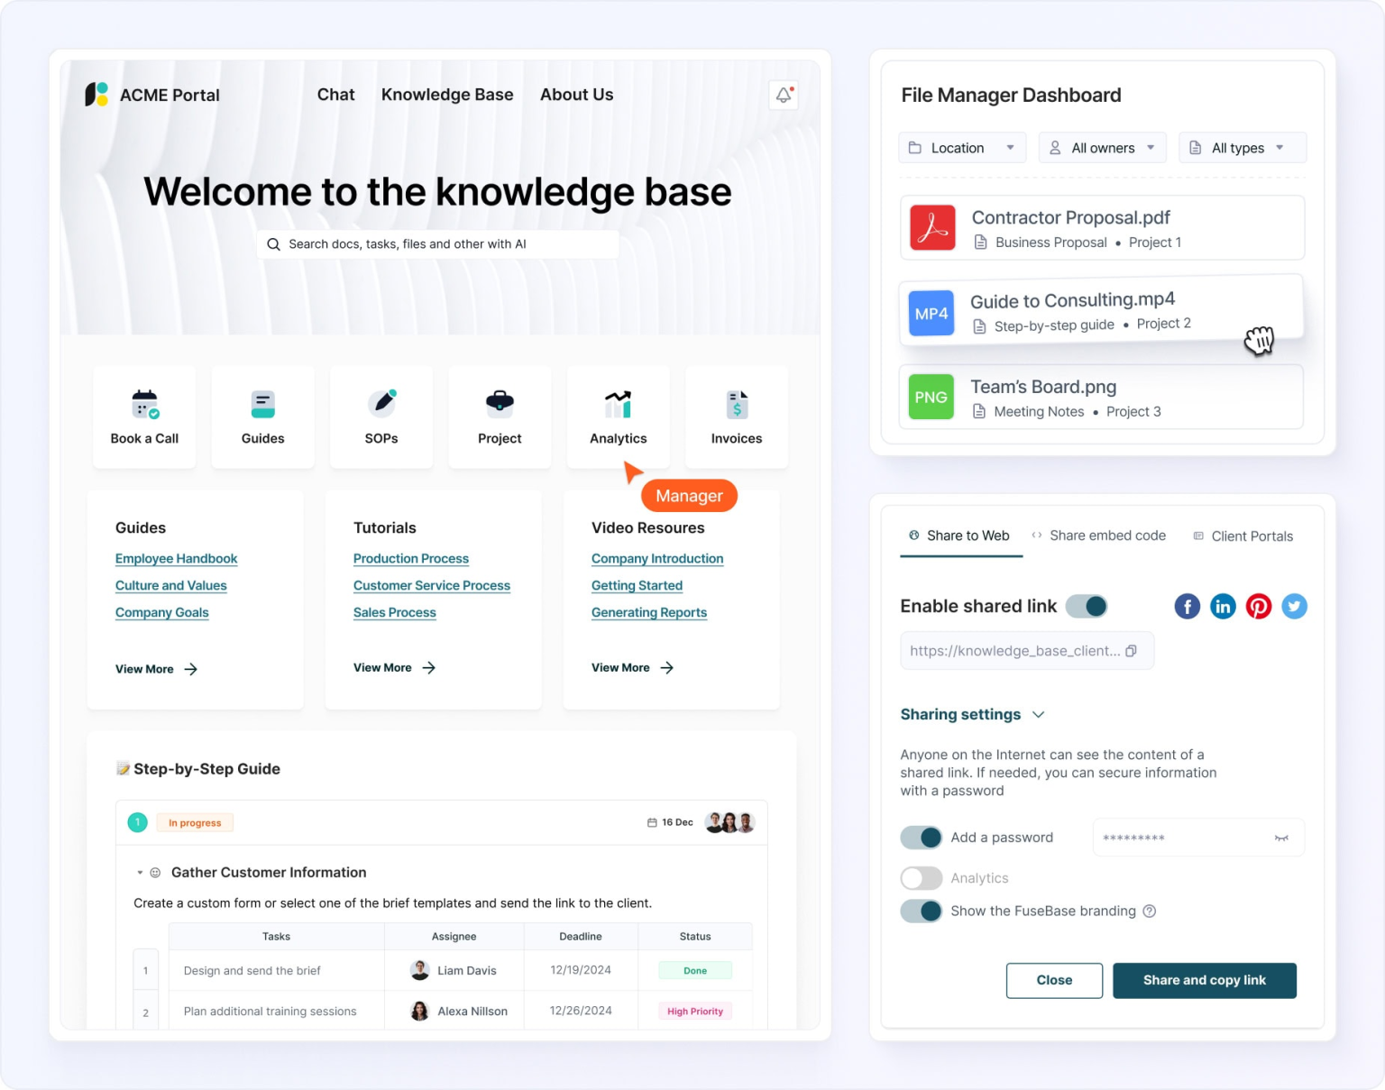This screenshot has width=1385, height=1090.
Task: Open the Facebook share icon
Action: click(1187, 606)
